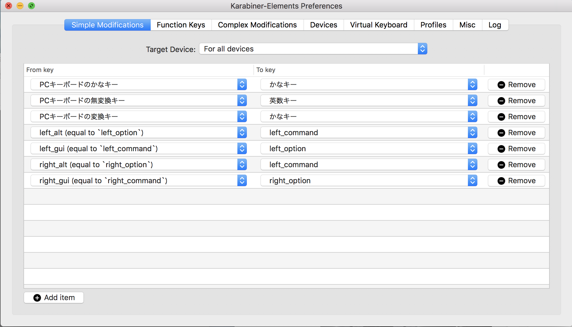
Task: Open To key dropdown in left_alt row
Action: [x=369, y=133]
